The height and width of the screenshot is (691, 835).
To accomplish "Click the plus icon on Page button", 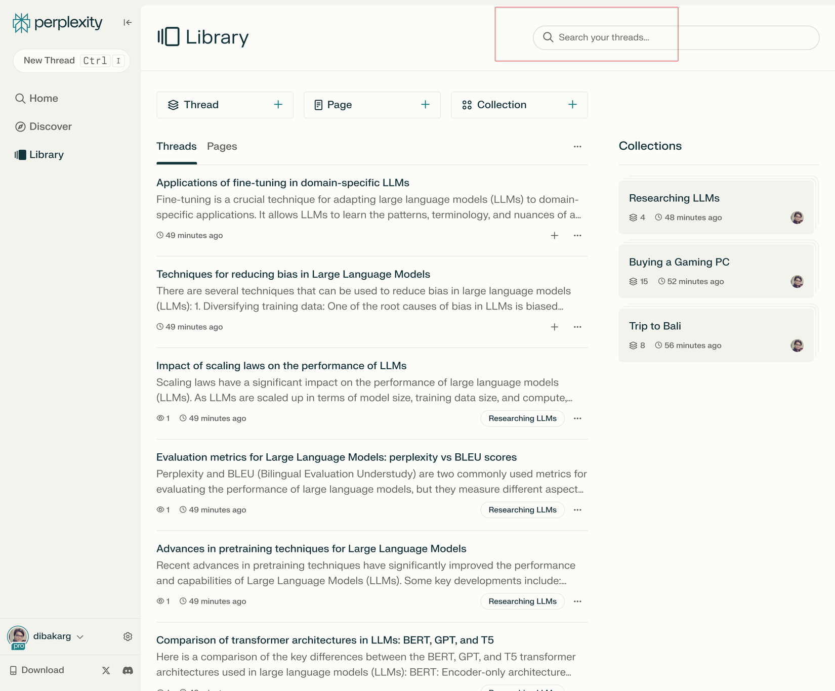I will 425,105.
